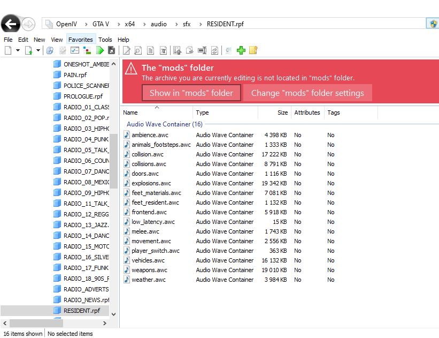
Task: Click the Show in mods folder button
Action: point(191,93)
